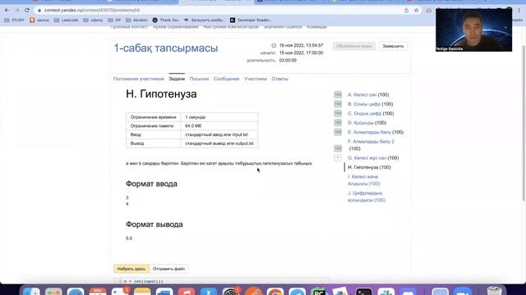Click the Формат вывода heading
The image size is (526, 295).
[155, 225]
